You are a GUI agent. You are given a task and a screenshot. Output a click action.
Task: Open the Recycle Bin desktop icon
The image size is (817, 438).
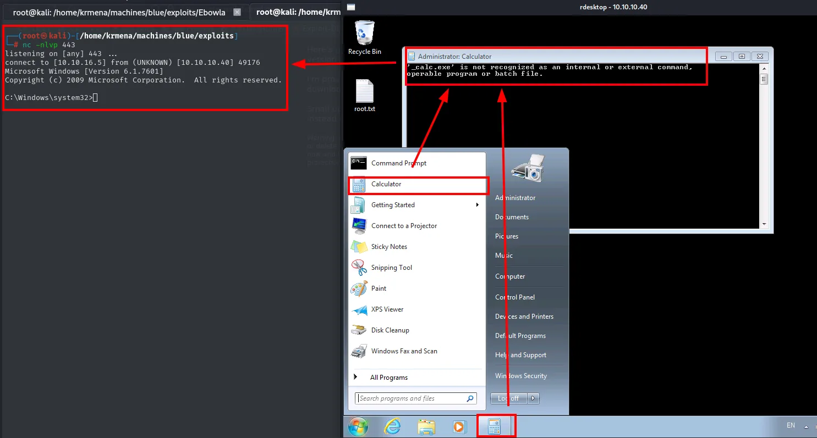pos(365,37)
